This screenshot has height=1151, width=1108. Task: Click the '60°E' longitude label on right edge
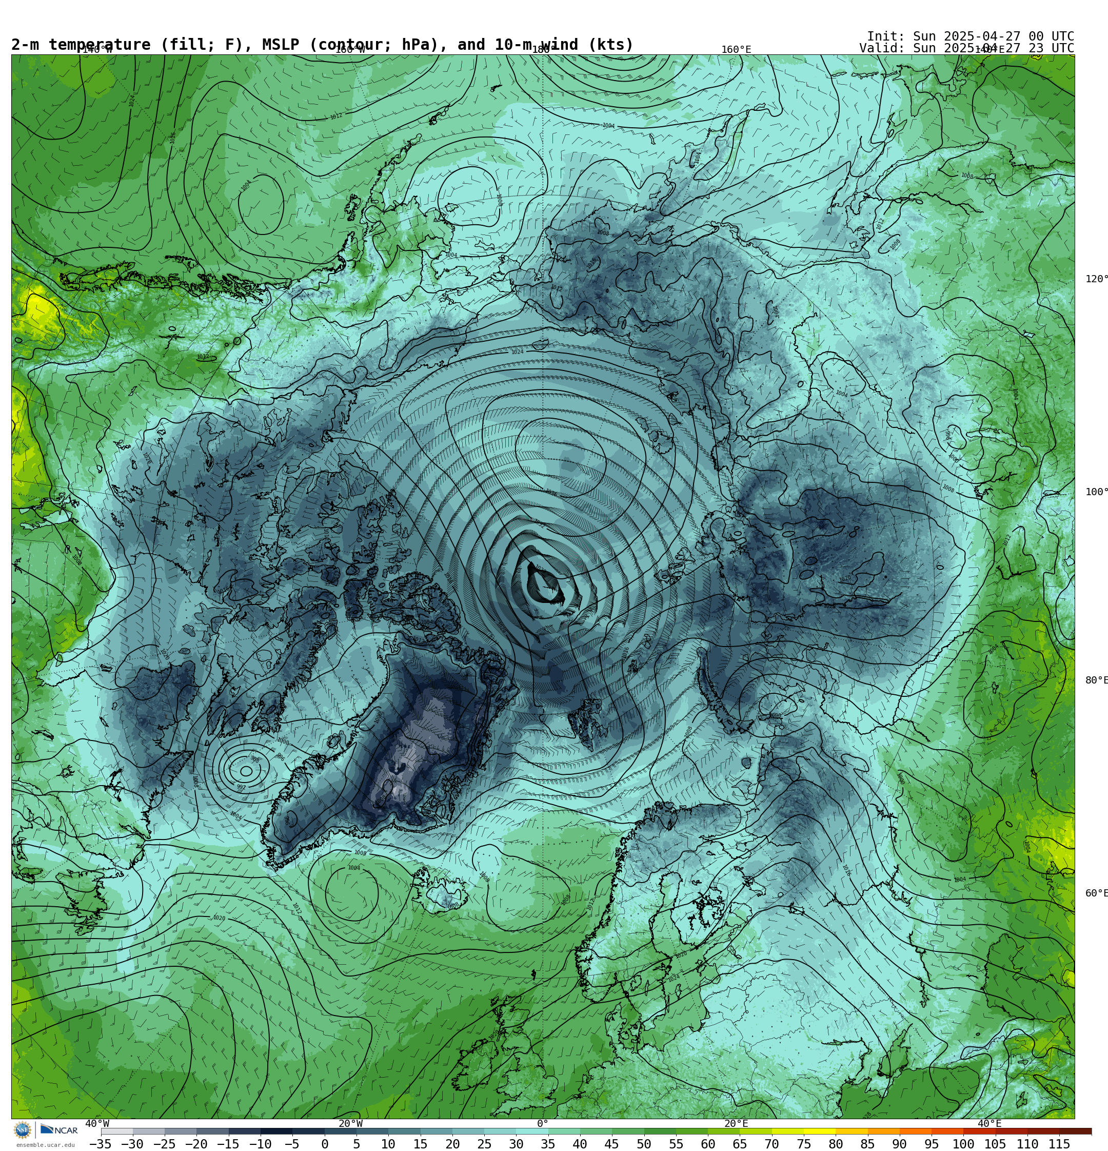tap(1096, 893)
